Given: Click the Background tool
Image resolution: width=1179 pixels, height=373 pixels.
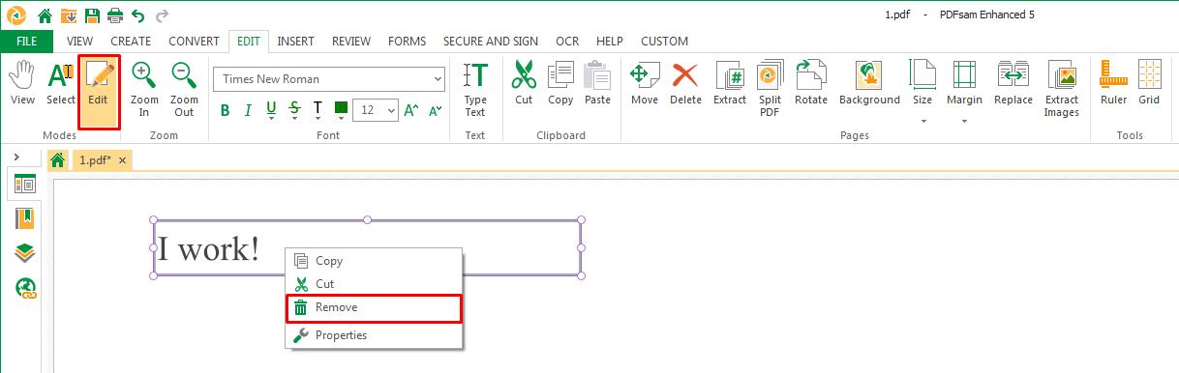Looking at the screenshot, I should (x=869, y=83).
